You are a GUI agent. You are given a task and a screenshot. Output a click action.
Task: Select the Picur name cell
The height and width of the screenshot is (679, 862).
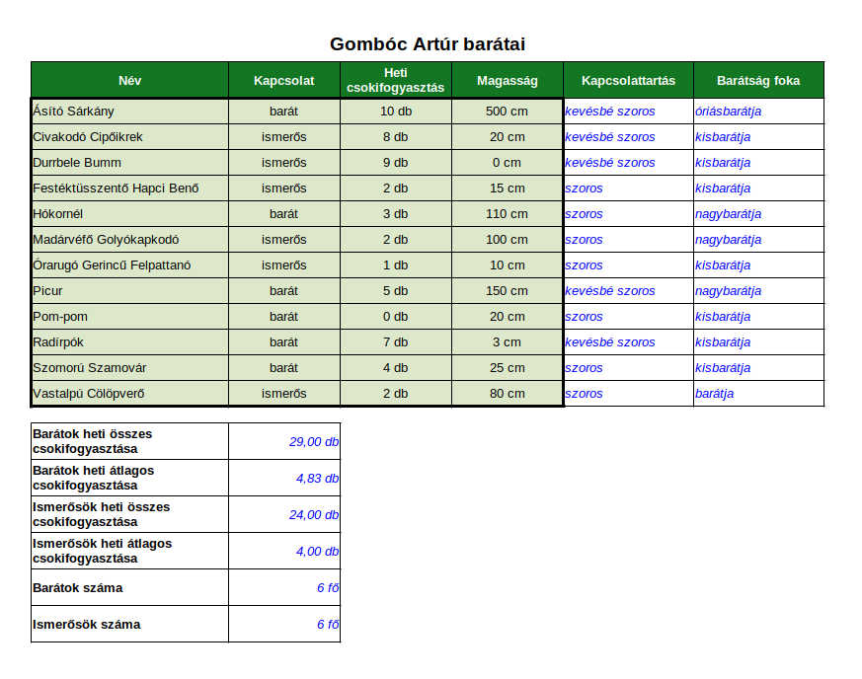tap(129, 290)
